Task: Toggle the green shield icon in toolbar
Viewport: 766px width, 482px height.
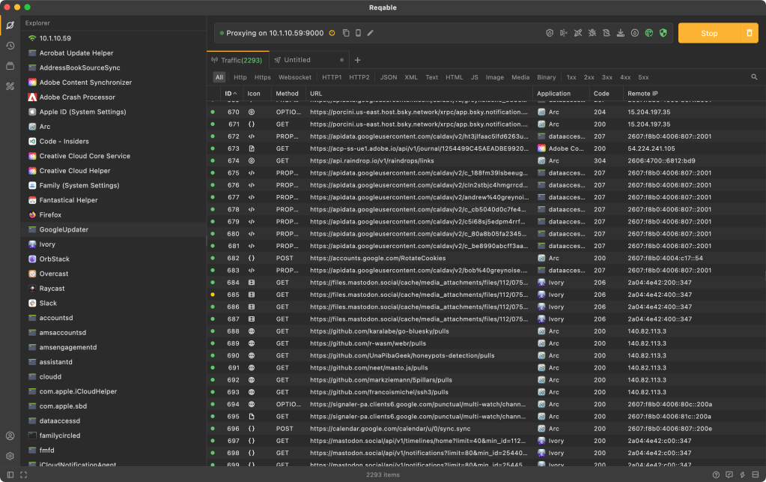Action: 663,33
